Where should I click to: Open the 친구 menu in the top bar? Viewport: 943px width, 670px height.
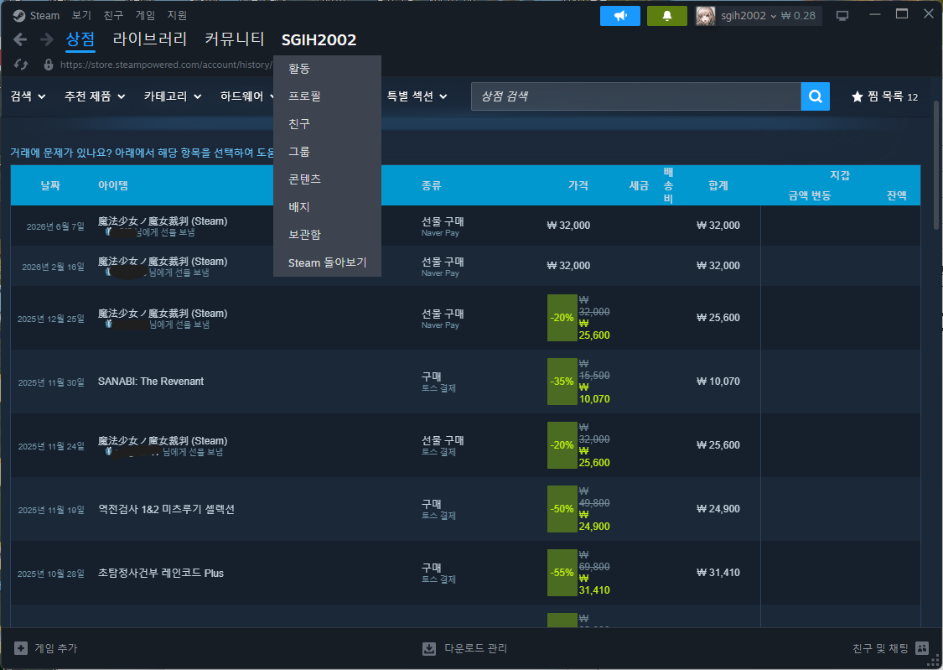(113, 15)
